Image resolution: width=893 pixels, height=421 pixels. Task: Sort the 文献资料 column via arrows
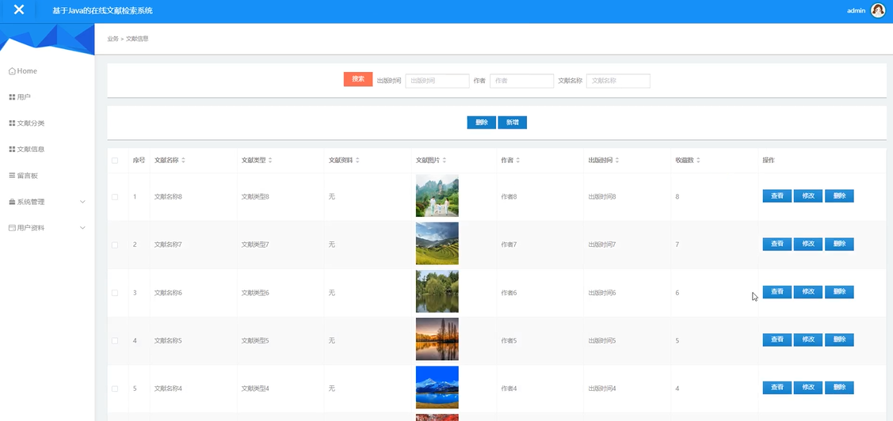tap(357, 161)
